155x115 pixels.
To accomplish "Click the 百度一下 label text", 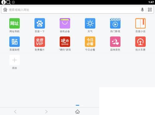I will click(x=40, y=31).
